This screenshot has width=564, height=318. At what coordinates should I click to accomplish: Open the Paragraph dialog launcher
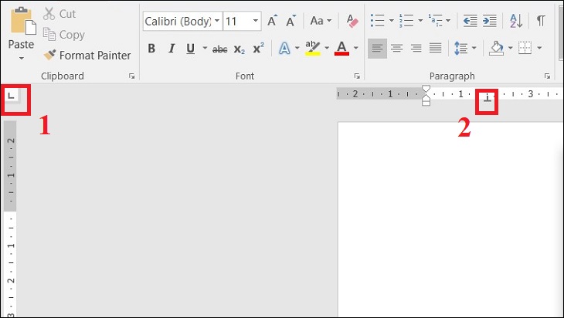coord(547,76)
